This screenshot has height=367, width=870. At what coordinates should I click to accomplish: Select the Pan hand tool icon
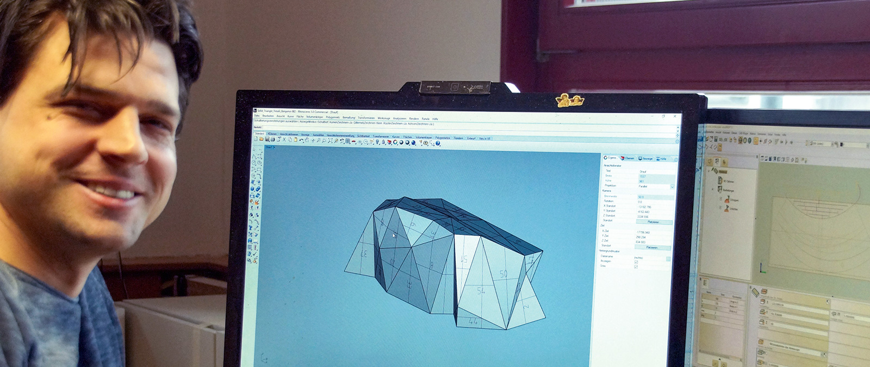coord(307,140)
